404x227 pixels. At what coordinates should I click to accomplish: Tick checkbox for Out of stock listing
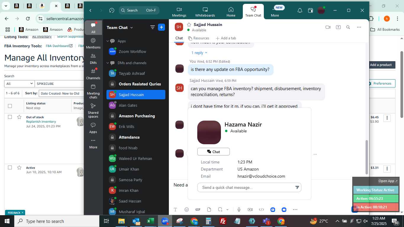pyautogui.click(x=10, y=117)
